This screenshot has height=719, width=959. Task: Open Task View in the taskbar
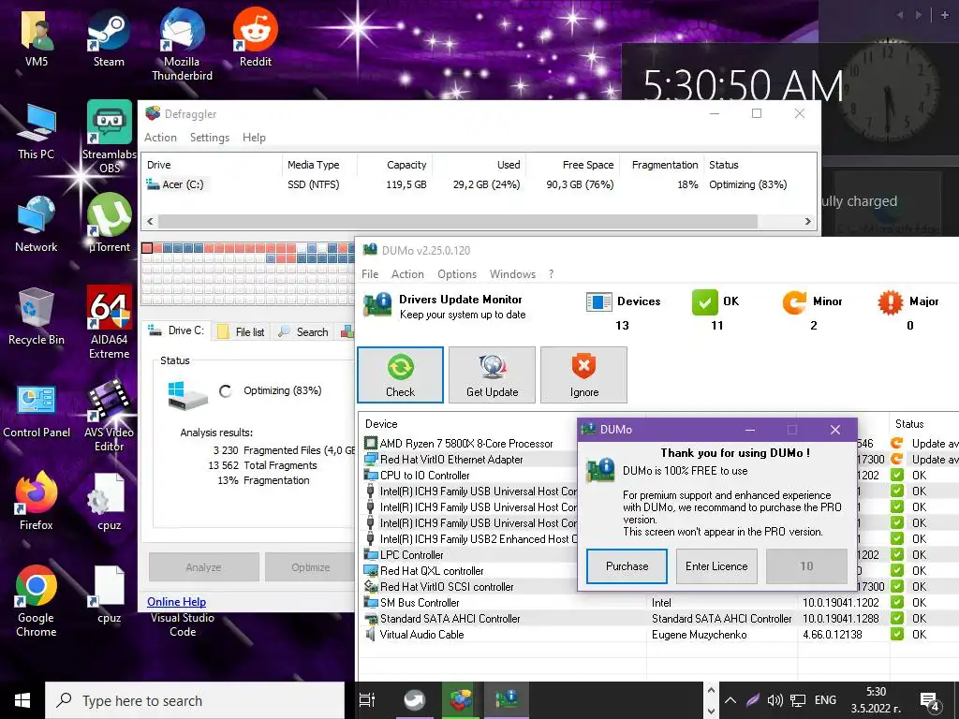point(367,700)
